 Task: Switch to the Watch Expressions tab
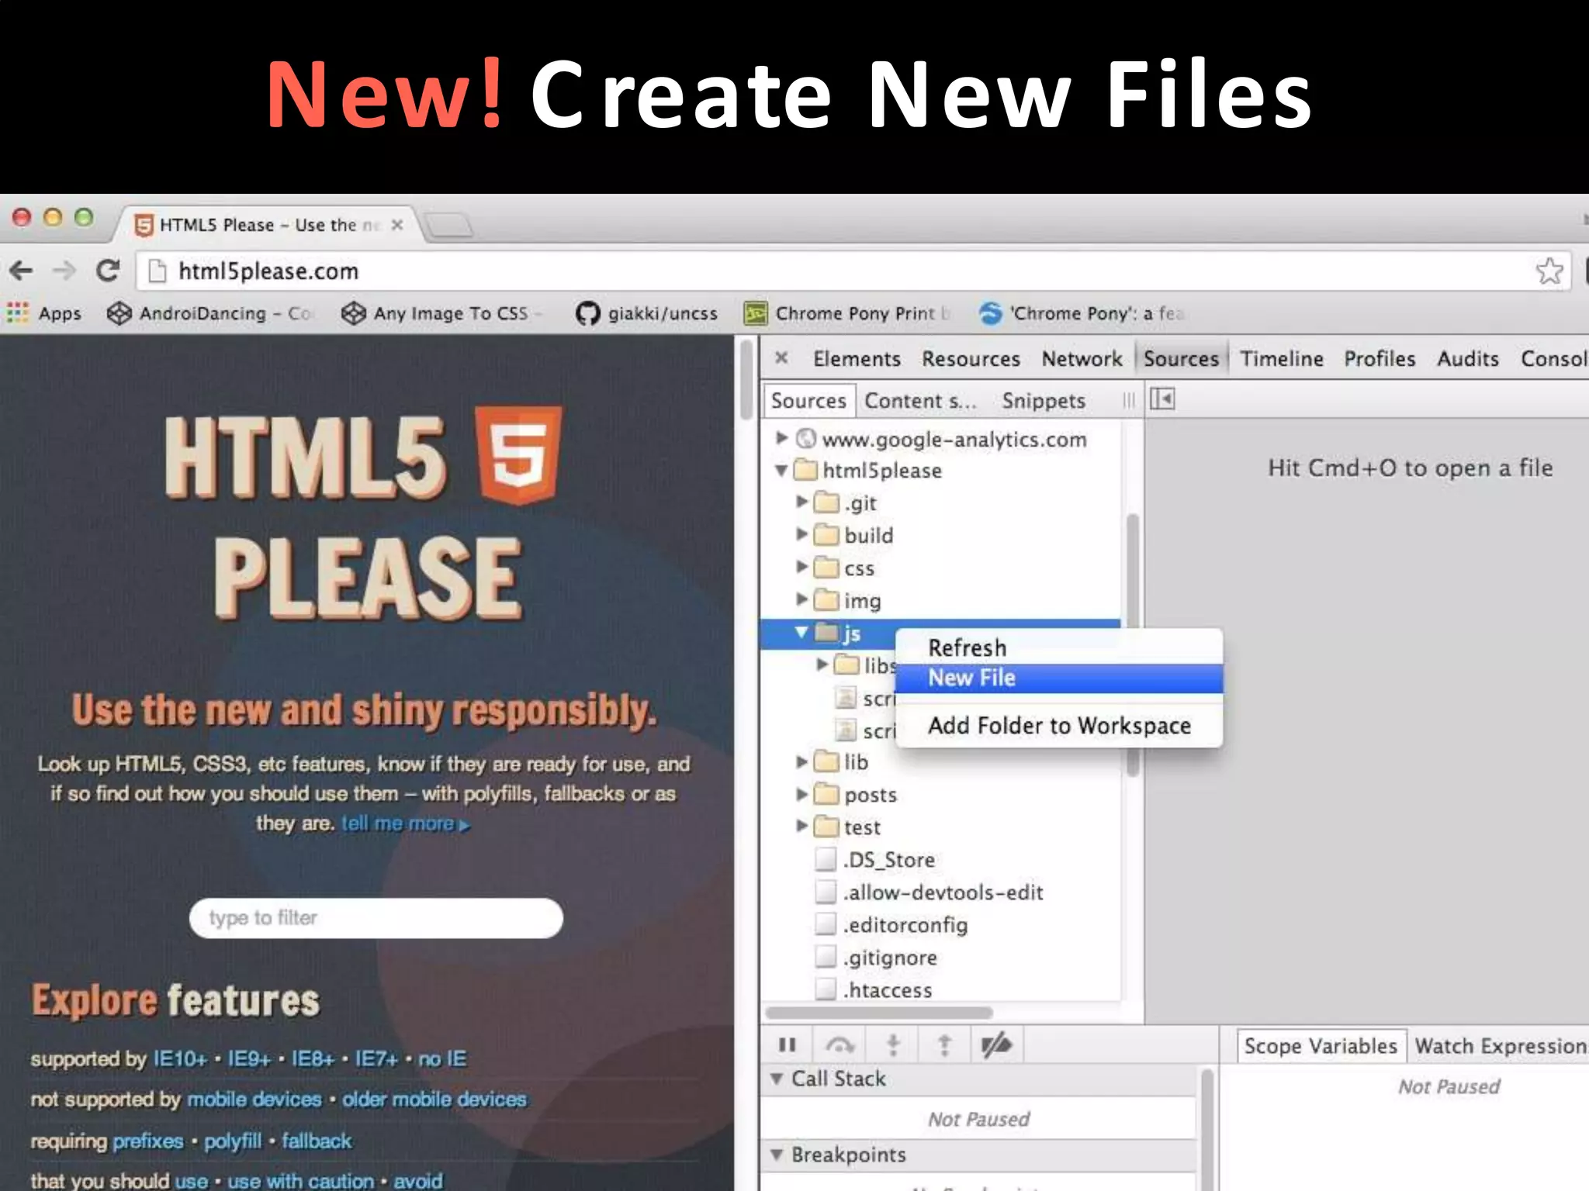point(1500,1046)
